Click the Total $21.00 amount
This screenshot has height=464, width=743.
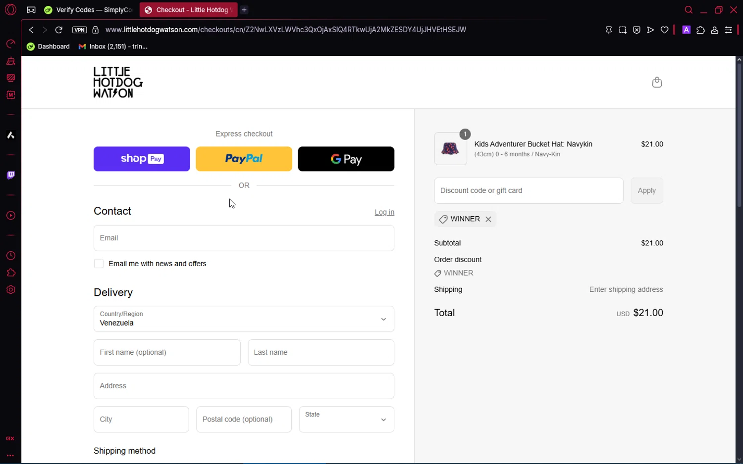pyautogui.click(x=648, y=313)
